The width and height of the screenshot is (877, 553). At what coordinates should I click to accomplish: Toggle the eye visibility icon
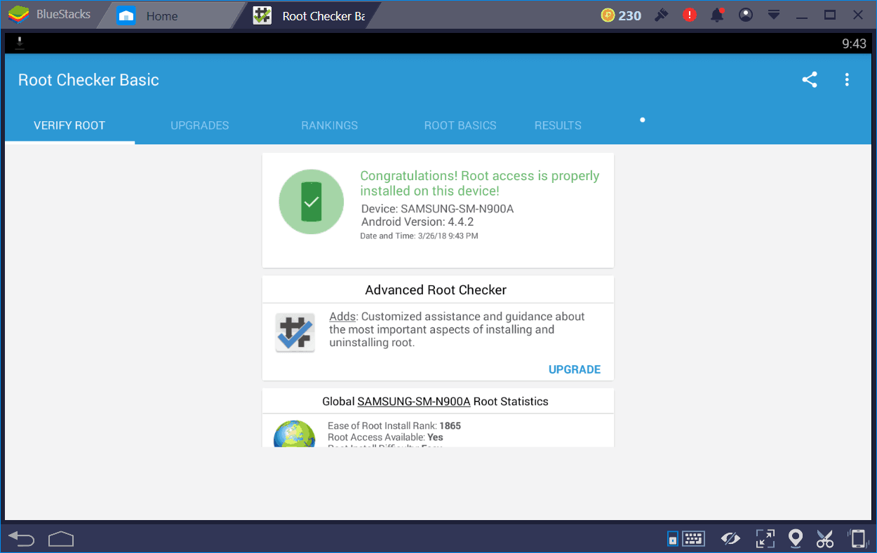730,538
